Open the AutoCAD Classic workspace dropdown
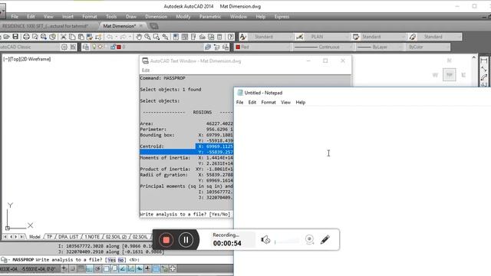 click(30, 47)
